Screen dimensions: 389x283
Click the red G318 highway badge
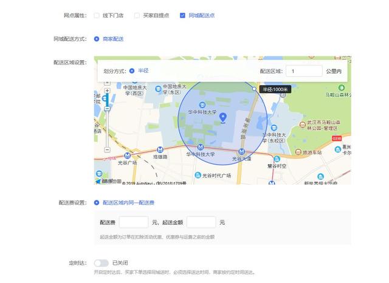tap(337, 138)
